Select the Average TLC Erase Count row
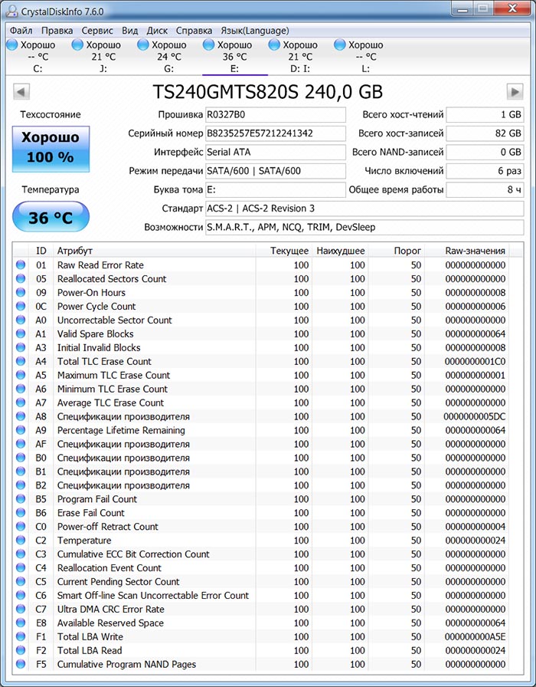The width and height of the screenshot is (536, 687). 261,403
